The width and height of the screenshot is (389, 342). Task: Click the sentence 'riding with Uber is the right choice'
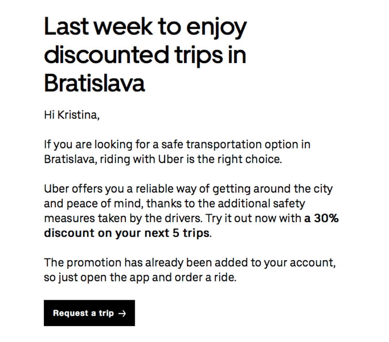(x=191, y=159)
